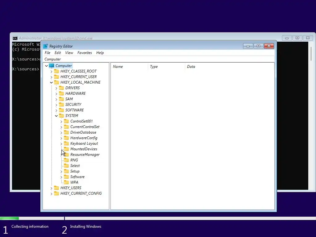316x237 pixels.
Task: Expand HKEY_USERS
Action: pos(52,188)
